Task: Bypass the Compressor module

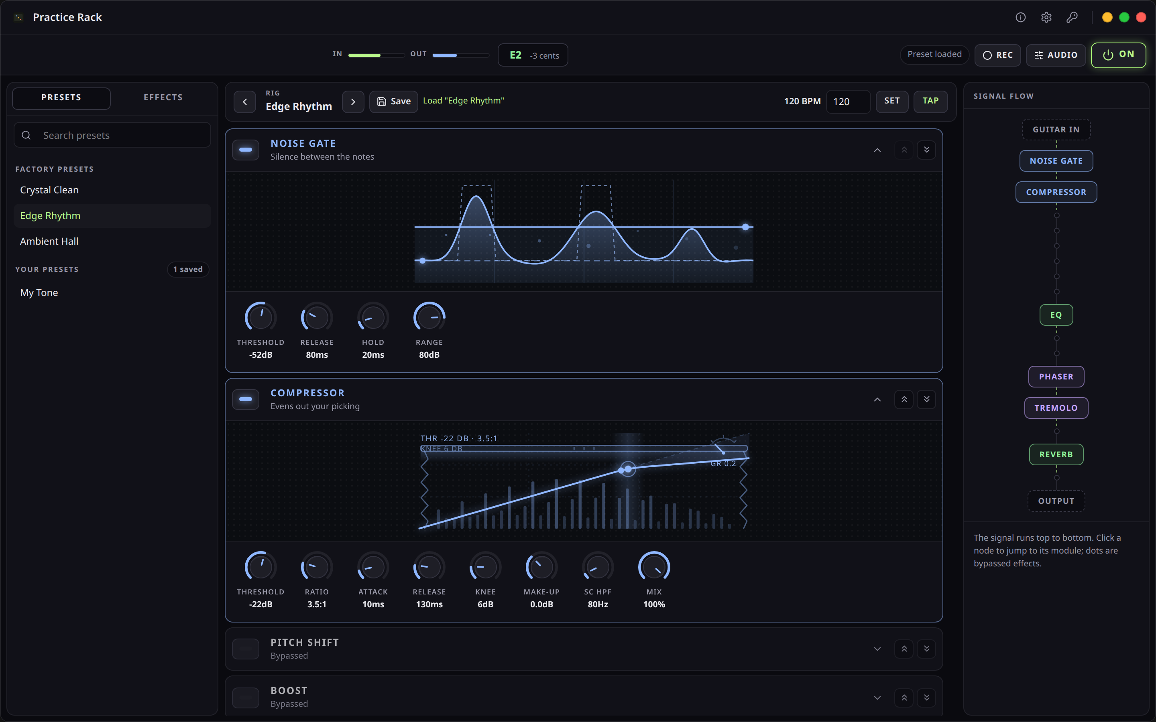Action: pos(246,399)
